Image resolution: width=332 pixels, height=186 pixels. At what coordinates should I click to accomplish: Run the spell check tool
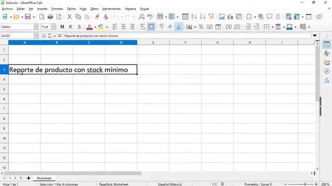150,17
